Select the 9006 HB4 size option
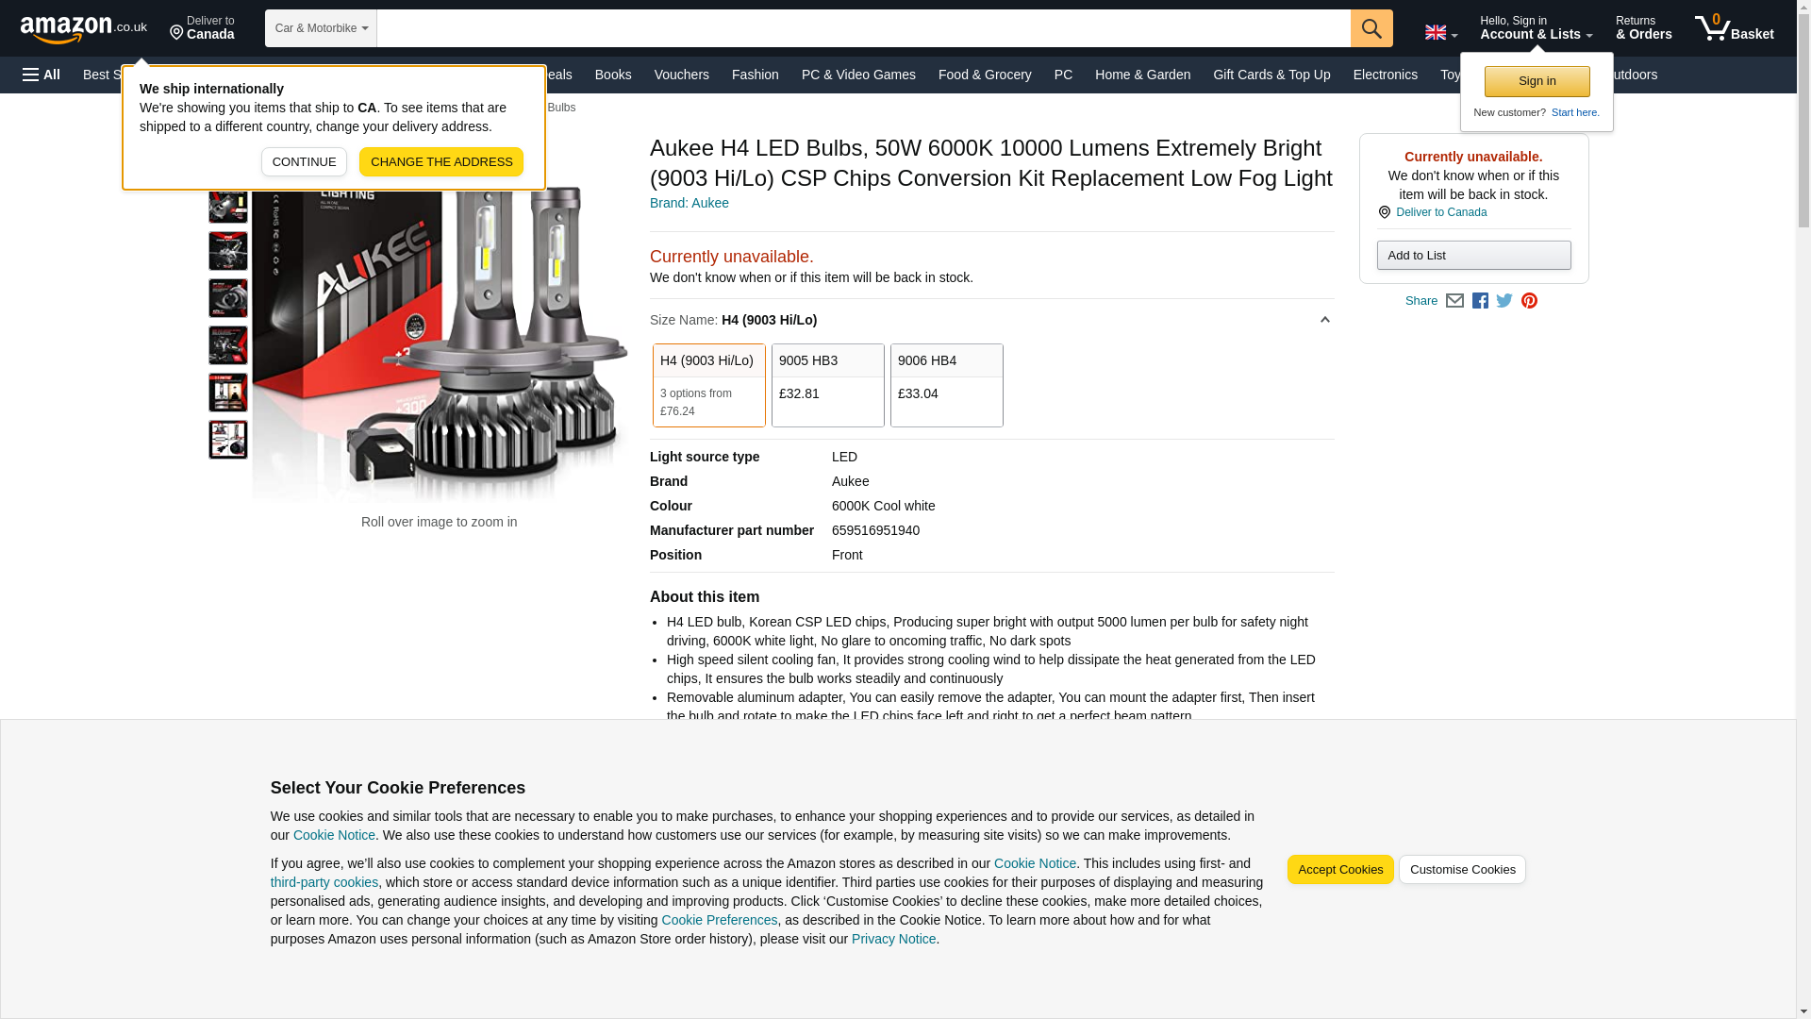The width and height of the screenshot is (1811, 1019). tap(946, 385)
